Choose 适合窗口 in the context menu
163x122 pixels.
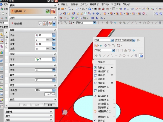coord(104,71)
